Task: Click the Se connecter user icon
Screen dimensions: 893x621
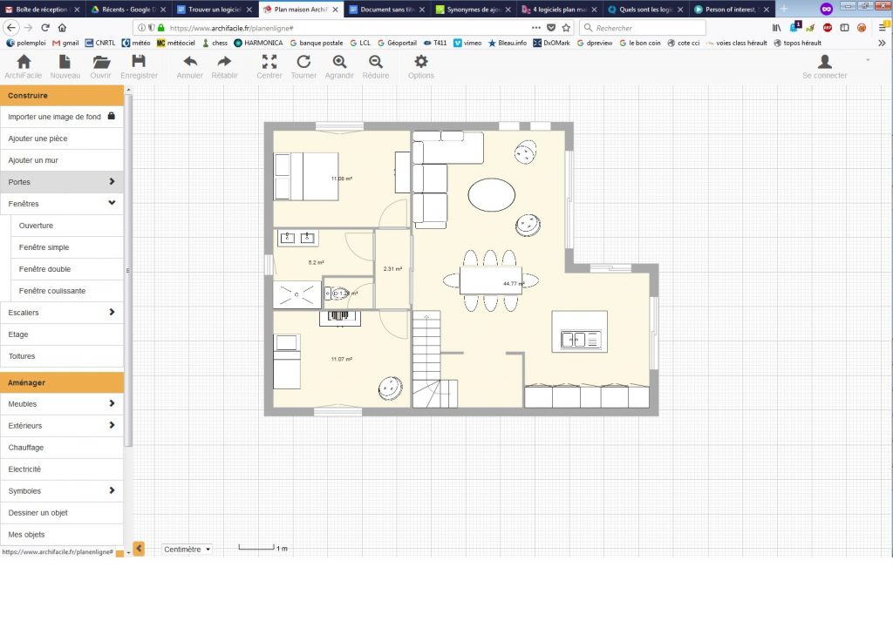Action: click(x=825, y=62)
